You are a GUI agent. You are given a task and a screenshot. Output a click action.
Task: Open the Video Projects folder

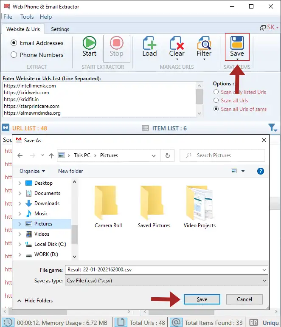coord(200,206)
